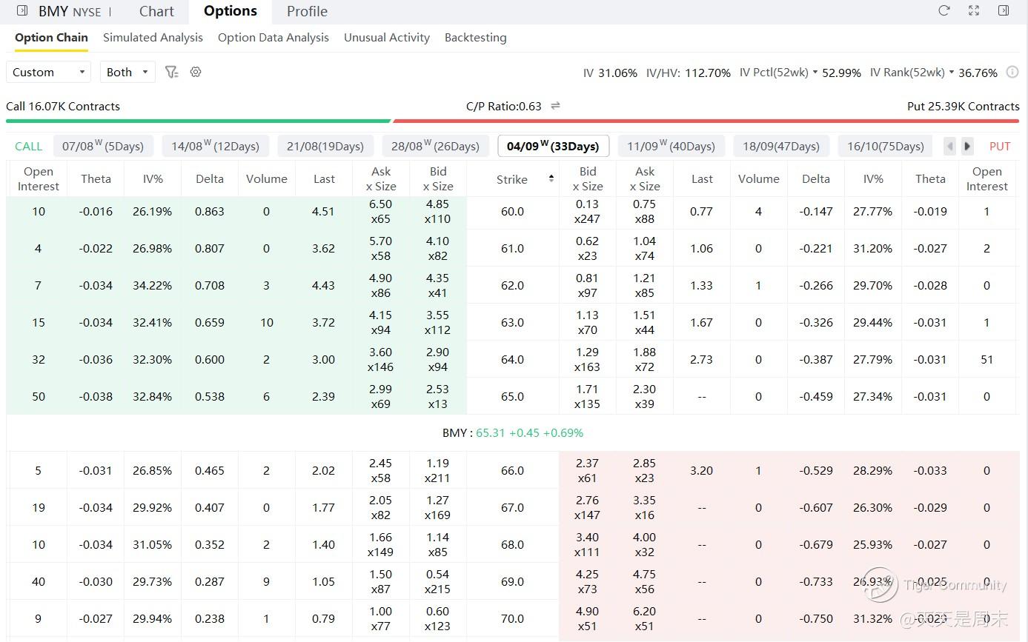
Task: Select the 11/09 (40Days) expiry
Action: click(671, 146)
